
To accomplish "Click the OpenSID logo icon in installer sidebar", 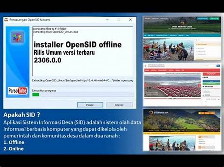I will (x=18, y=37).
